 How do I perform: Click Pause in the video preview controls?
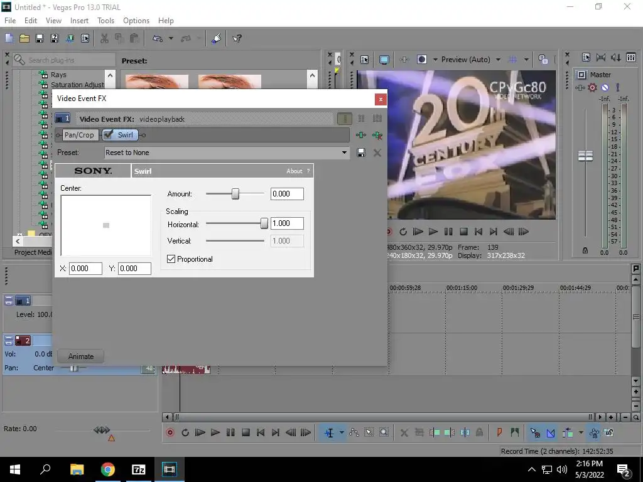pos(448,232)
